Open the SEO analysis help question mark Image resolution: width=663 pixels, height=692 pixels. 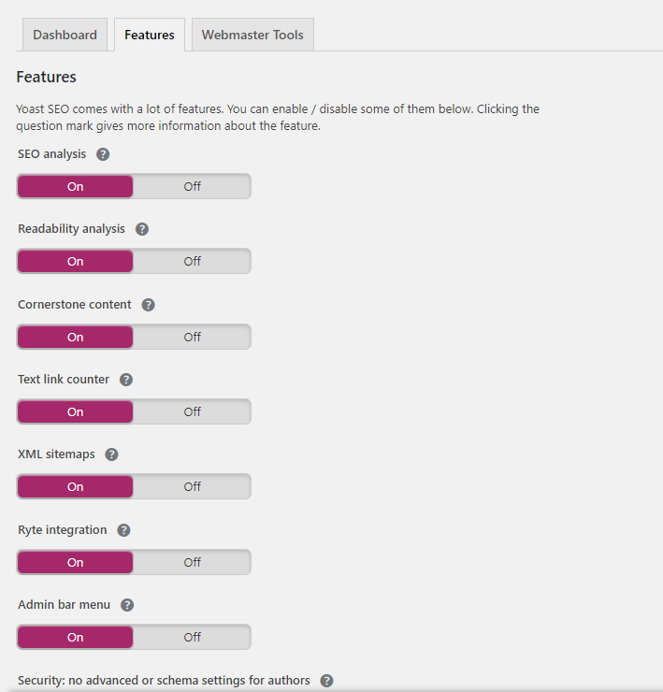tap(103, 154)
